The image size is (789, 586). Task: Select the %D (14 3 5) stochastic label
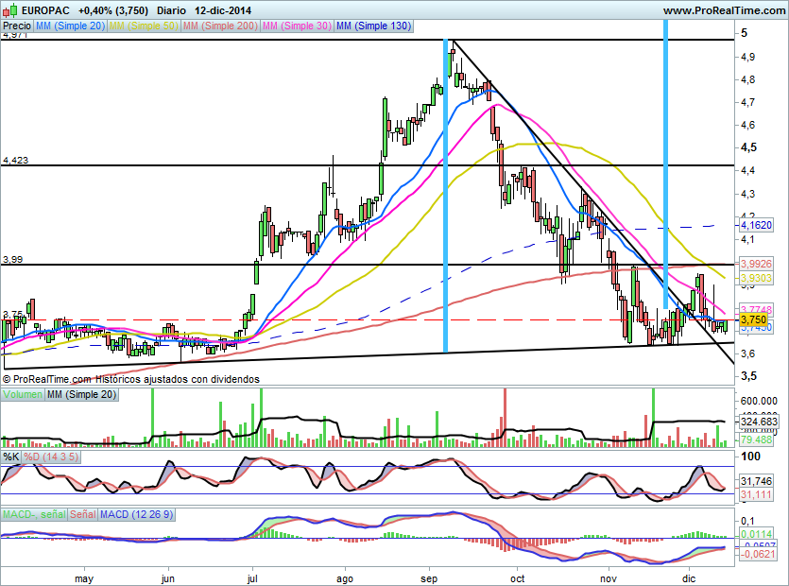point(51,457)
